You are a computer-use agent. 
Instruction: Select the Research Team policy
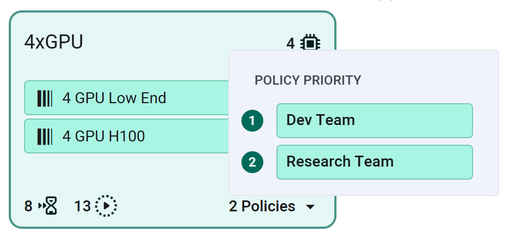pos(374,162)
